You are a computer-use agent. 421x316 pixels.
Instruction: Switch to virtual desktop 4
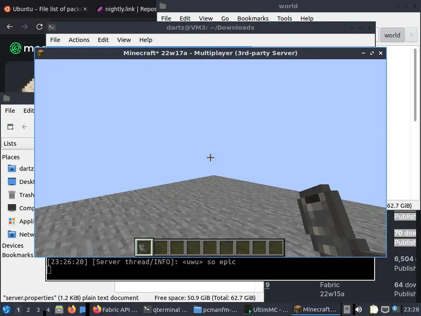(x=48, y=310)
